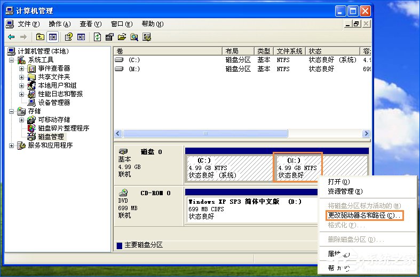Expand the 共享文件夹 tree node
420x277 pixels.
21,77
